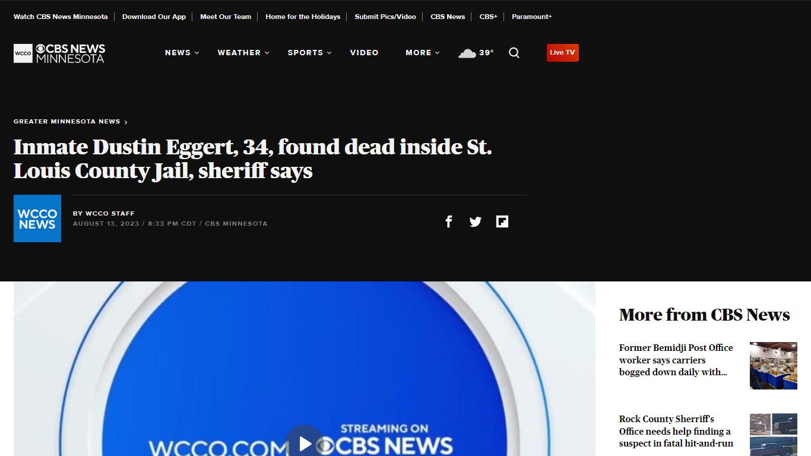Click Download Our App link
Image resolution: width=811 pixels, height=456 pixels.
tap(154, 17)
